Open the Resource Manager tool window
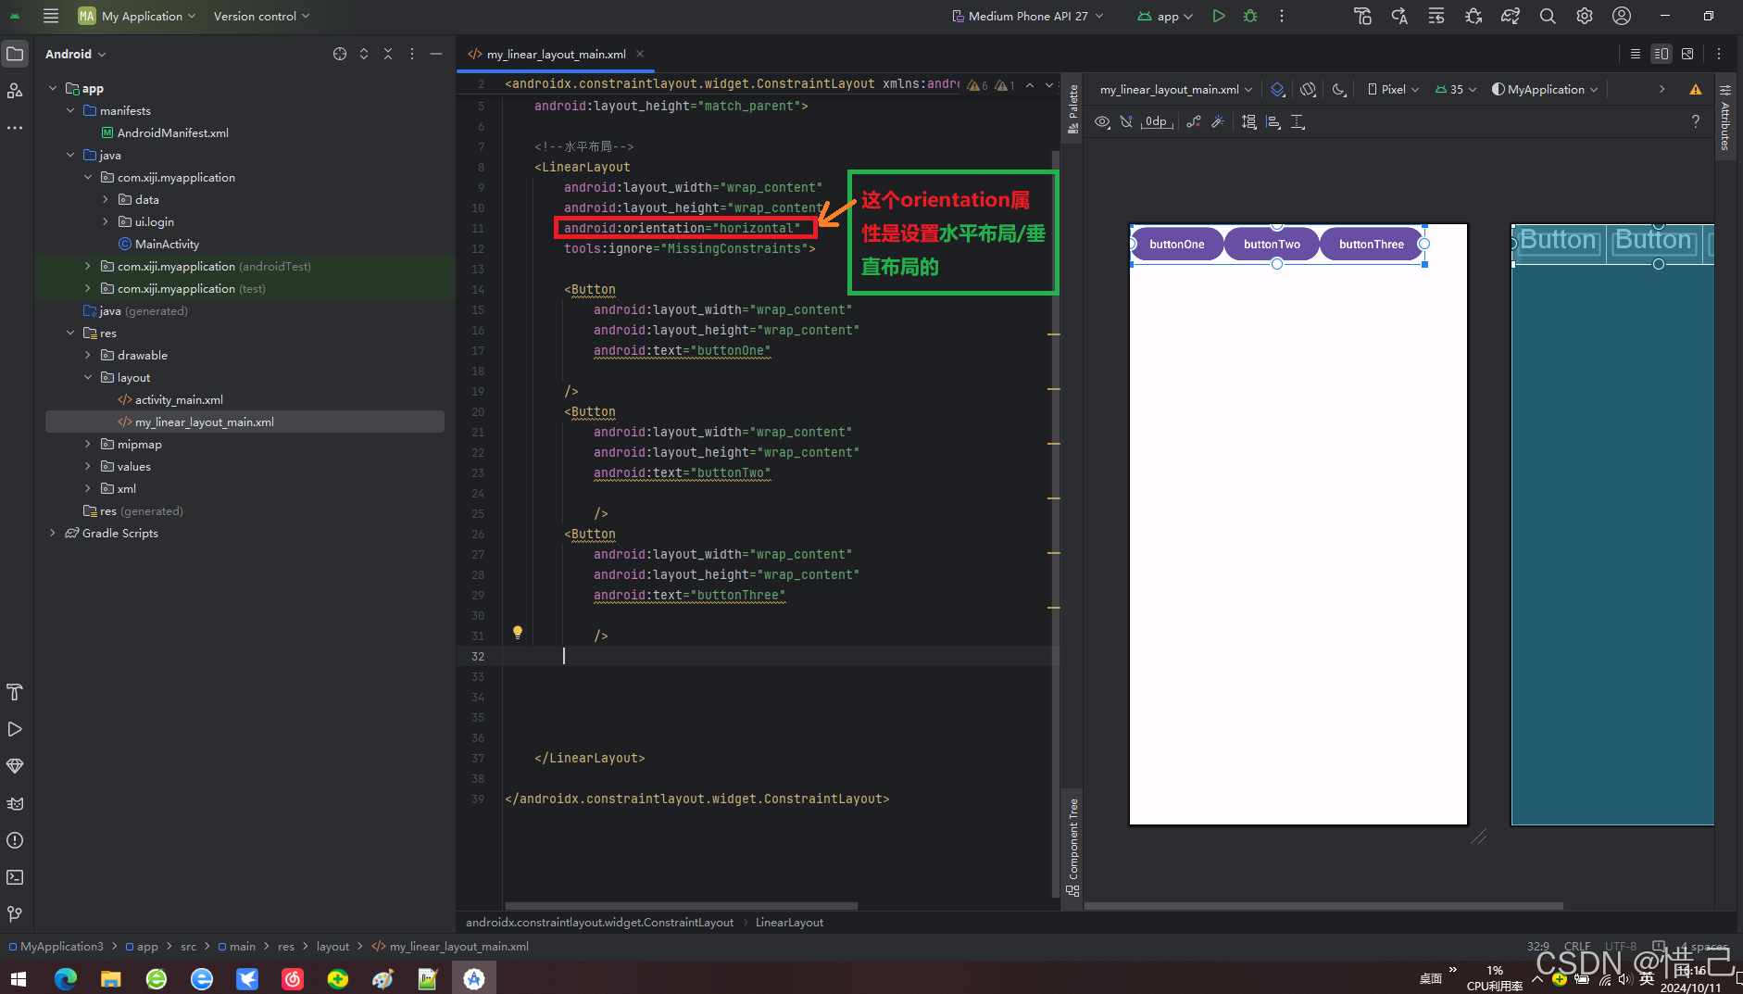Image resolution: width=1743 pixels, height=994 pixels. (x=15, y=91)
